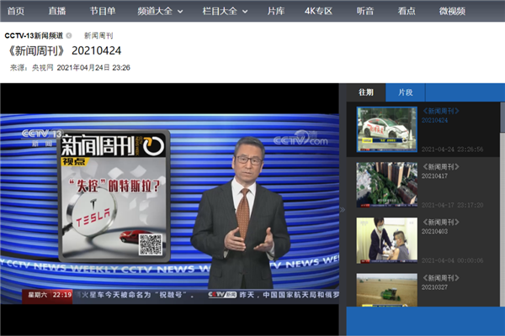
Task: Go to the 首页 home page
Action: pyautogui.click(x=16, y=11)
